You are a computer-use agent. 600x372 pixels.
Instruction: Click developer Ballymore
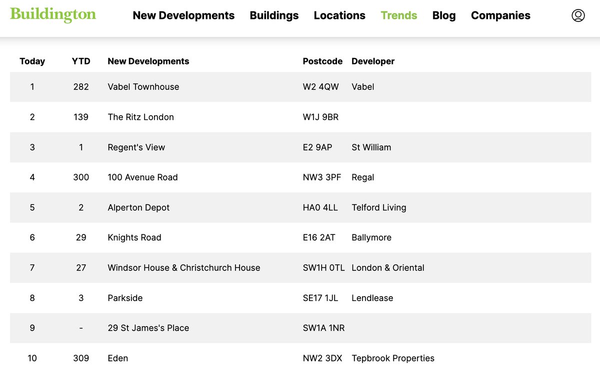pyautogui.click(x=371, y=238)
